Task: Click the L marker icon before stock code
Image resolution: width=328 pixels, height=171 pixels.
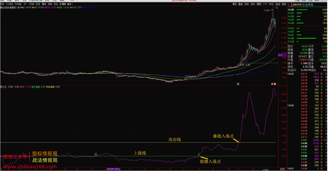Action: (289, 5)
